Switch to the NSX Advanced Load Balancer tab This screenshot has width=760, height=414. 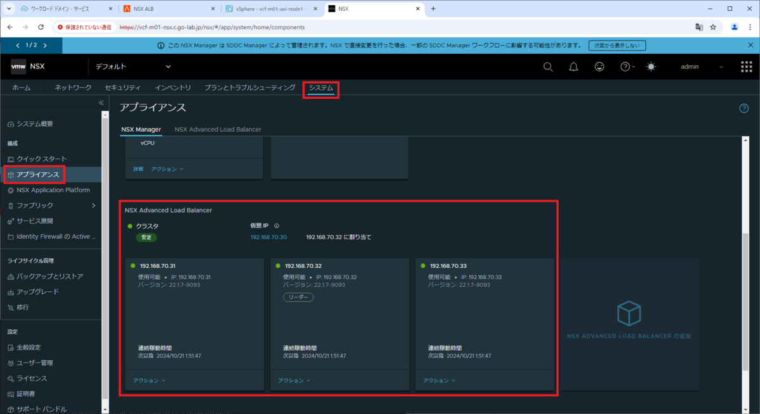[218, 129]
